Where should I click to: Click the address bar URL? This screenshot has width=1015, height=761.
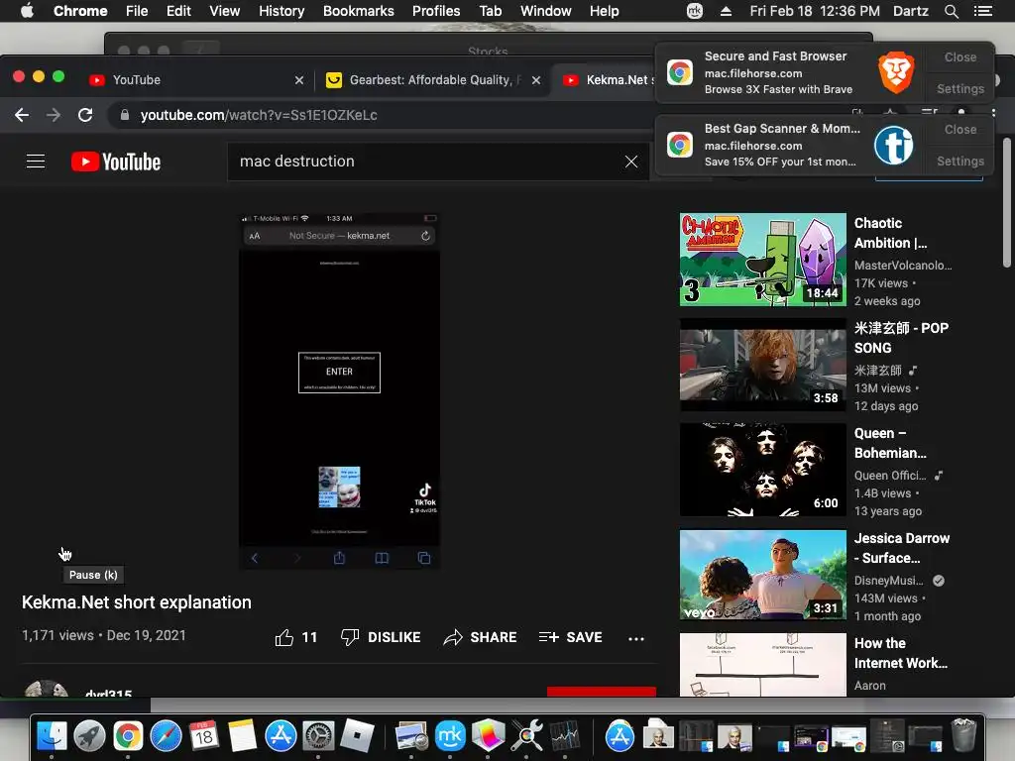(x=259, y=115)
